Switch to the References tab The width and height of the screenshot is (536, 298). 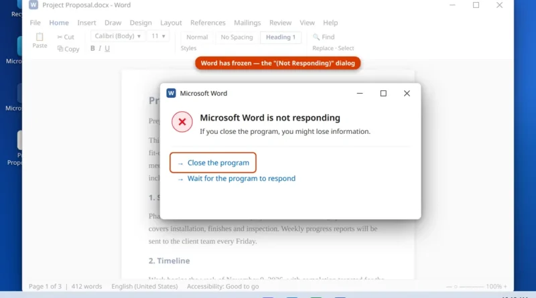click(x=208, y=23)
